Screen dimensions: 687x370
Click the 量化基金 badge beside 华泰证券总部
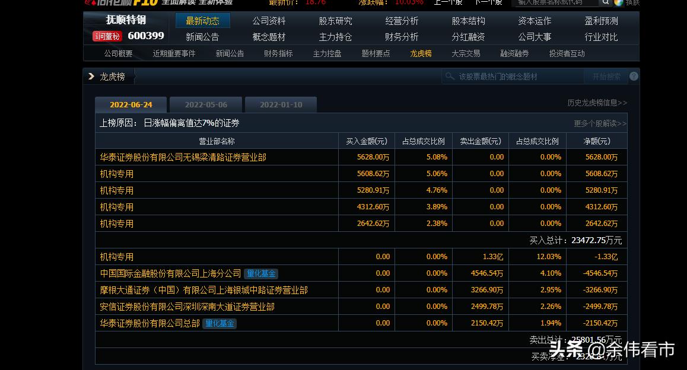point(220,323)
